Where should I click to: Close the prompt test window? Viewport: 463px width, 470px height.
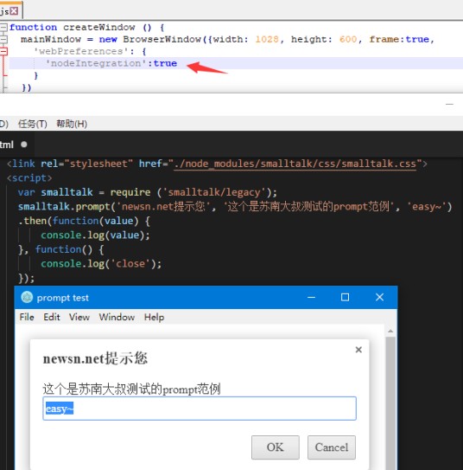(x=379, y=298)
